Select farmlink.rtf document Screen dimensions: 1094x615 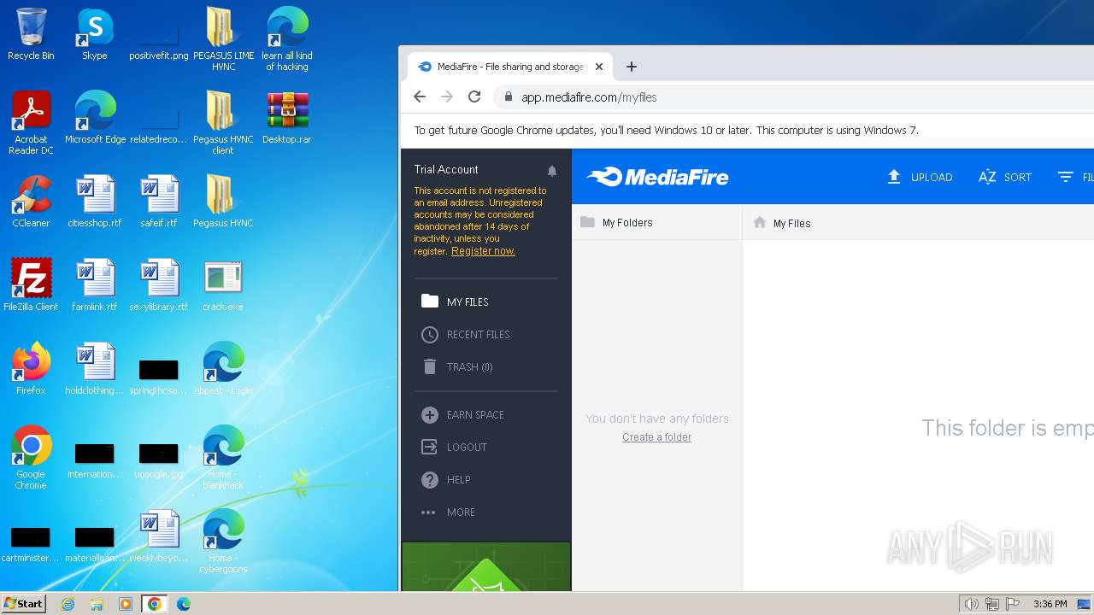point(95,285)
